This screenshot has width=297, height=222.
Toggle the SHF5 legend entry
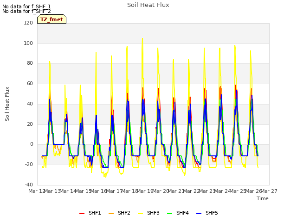pyautogui.click(x=207, y=213)
